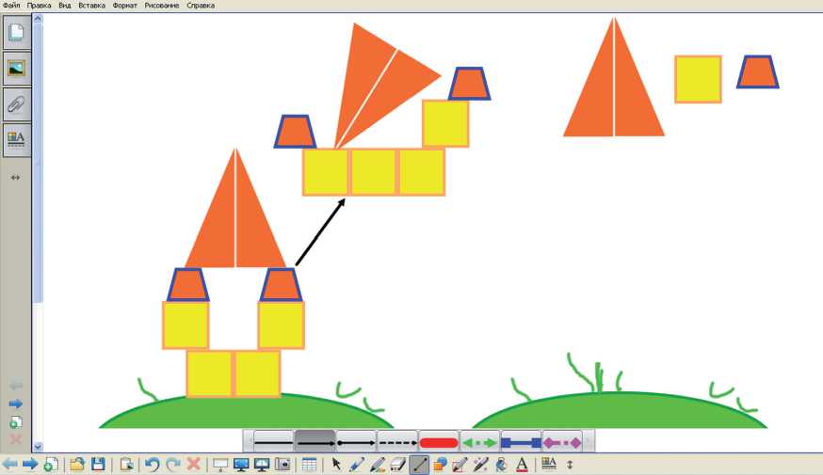Choose the dashed black arrow line style
Viewport: 823px width, 475px height.
[x=397, y=442]
